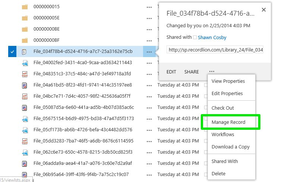Viewport: 285px width, 182px height.
Task: Click the EDIT button in callout
Action: click(171, 72)
